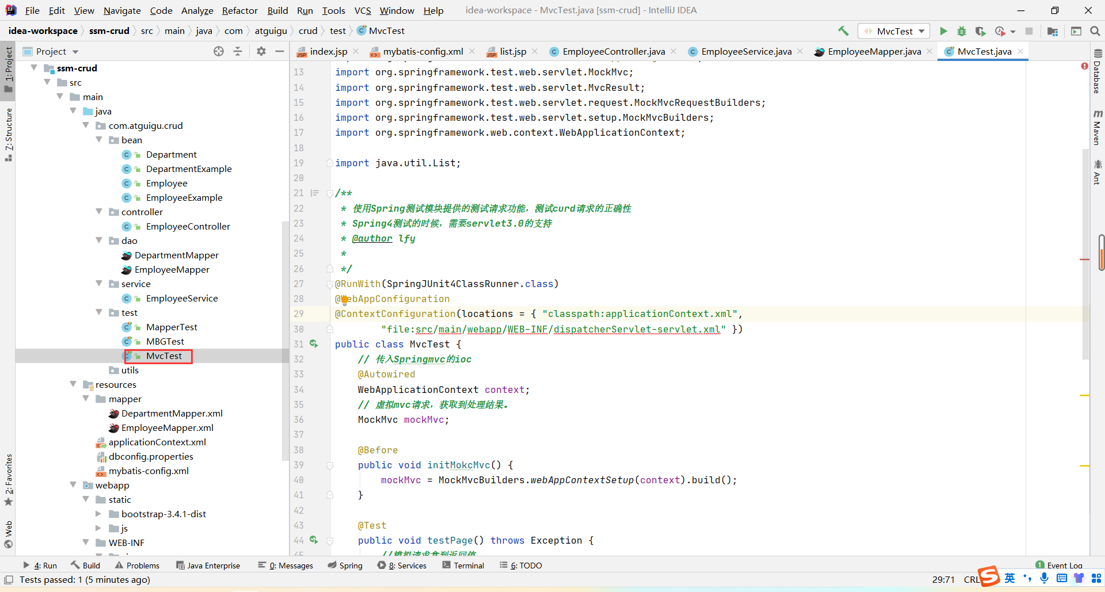Open the Refactor menu

pos(239,10)
